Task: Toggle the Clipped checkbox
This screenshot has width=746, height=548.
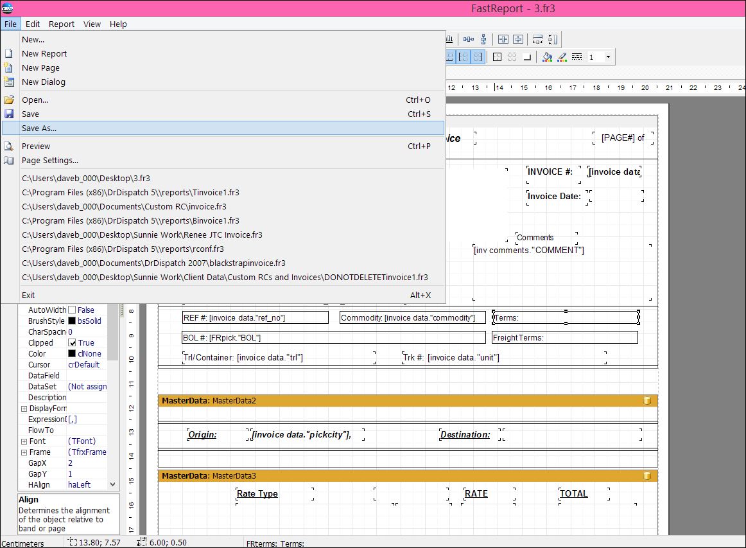Action: click(72, 343)
